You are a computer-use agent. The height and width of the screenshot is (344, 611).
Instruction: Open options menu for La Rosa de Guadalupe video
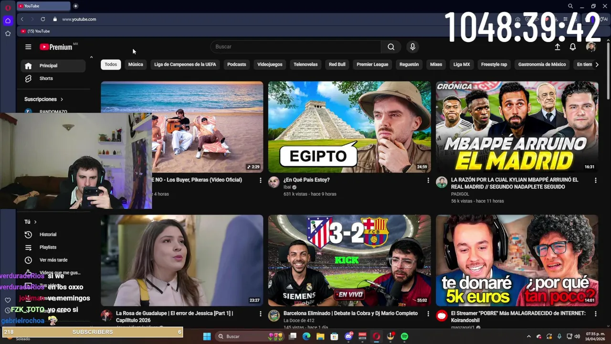click(260, 313)
